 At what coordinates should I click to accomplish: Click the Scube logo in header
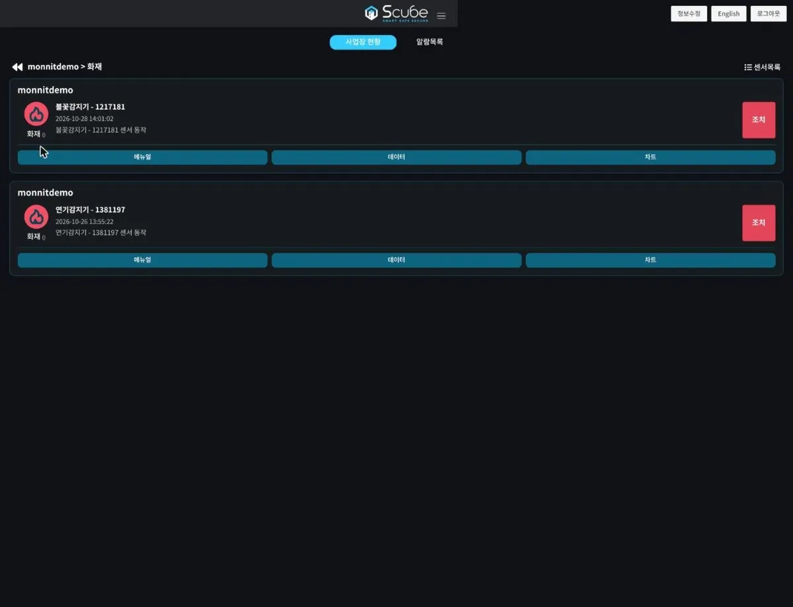[397, 13]
